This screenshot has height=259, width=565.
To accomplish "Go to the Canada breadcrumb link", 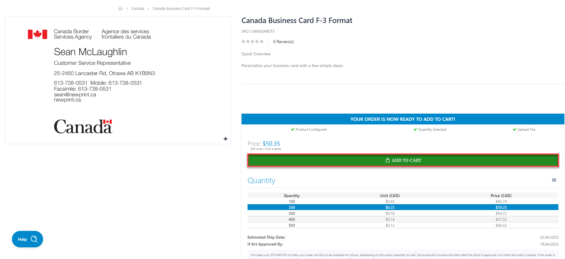I will click(x=138, y=9).
